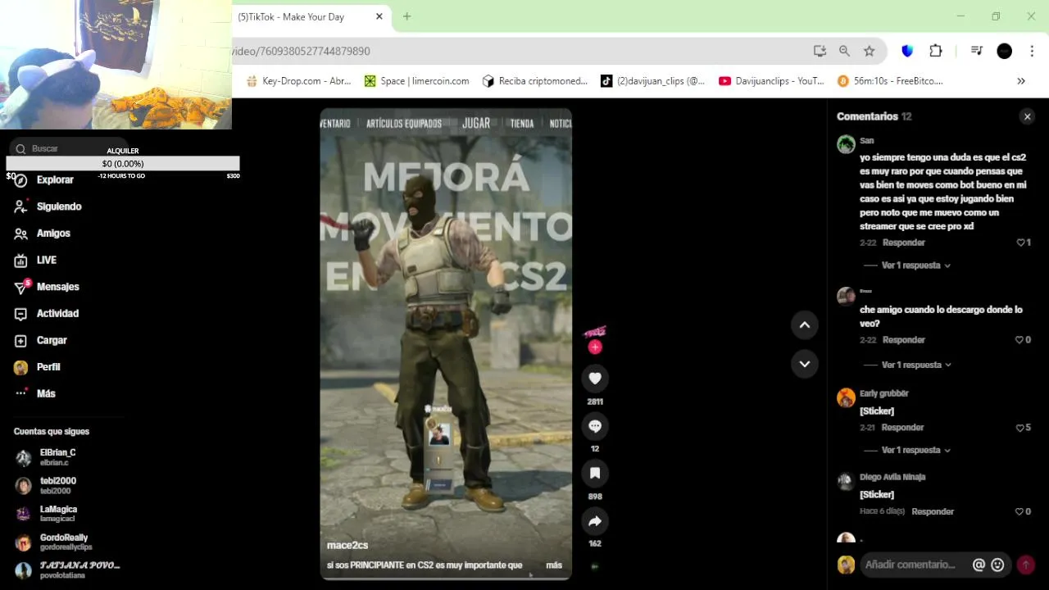Go to previous video with up arrow
Screen dimensions: 1049x590
(x=805, y=325)
